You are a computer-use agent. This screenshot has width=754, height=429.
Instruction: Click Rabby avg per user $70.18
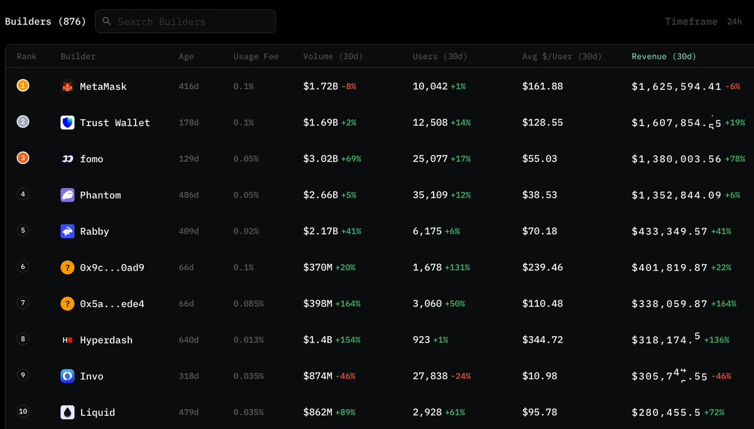pyautogui.click(x=540, y=232)
